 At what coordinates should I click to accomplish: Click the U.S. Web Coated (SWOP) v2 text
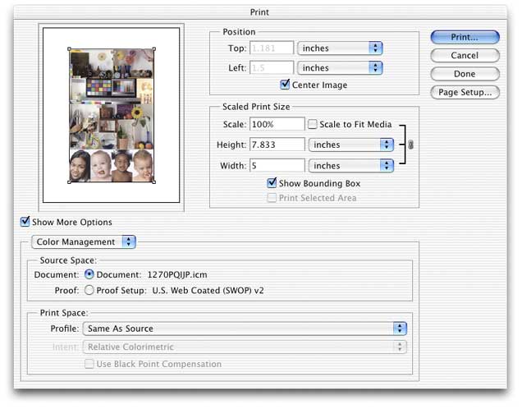(208, 290)
